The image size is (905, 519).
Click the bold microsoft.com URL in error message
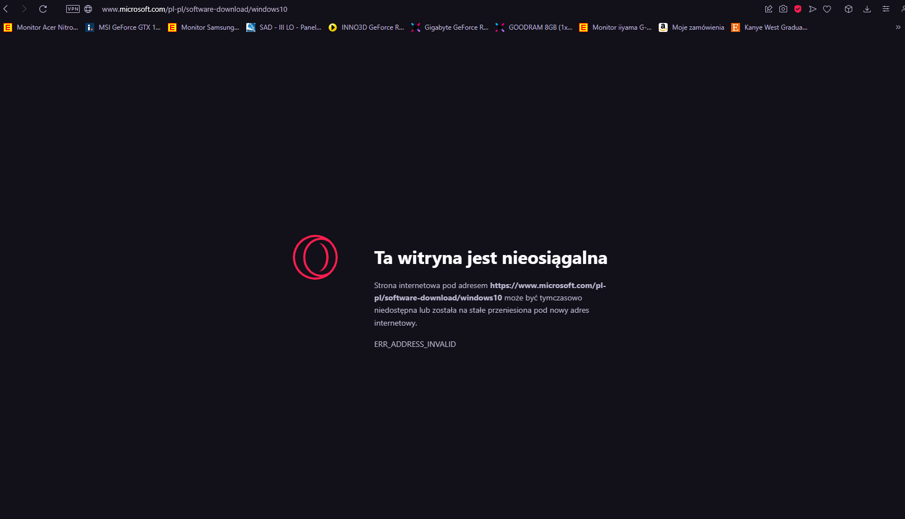(490, 291)
